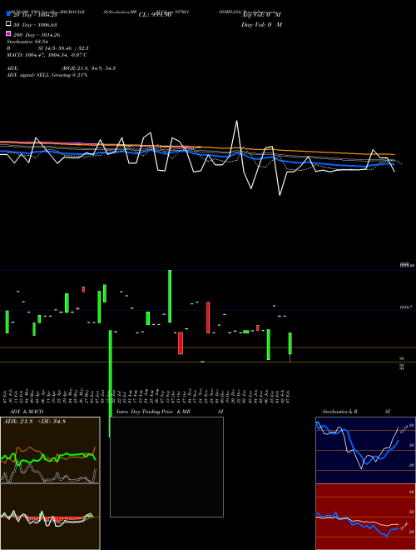Screen dimensions: 416x550
Task: Click the blue 20 Day EMA legend swatch
Action: click(x=8, y=13)
